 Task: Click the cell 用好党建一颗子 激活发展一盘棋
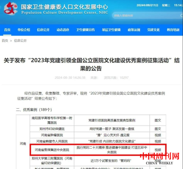pyautogui.click(x=112, y=129)
